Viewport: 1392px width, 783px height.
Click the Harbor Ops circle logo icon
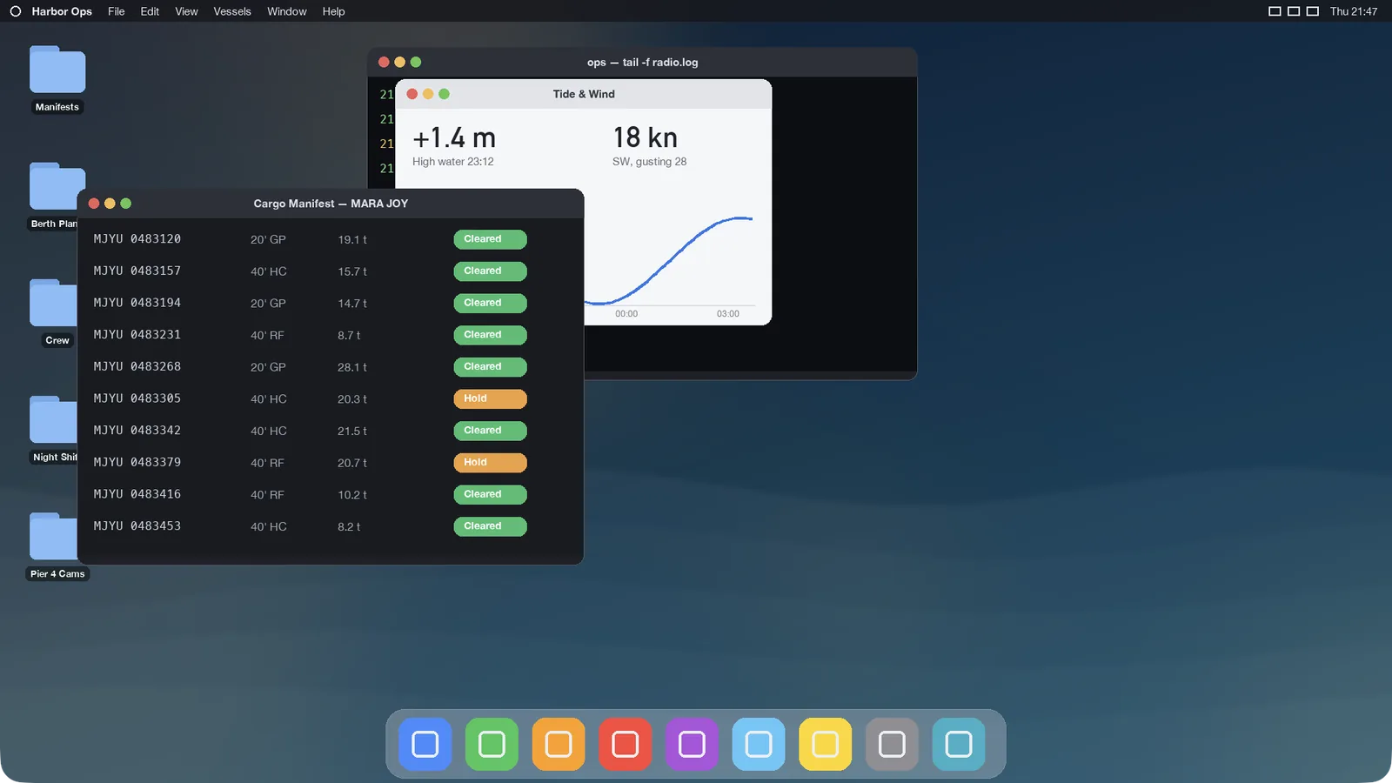pos(16,11)
